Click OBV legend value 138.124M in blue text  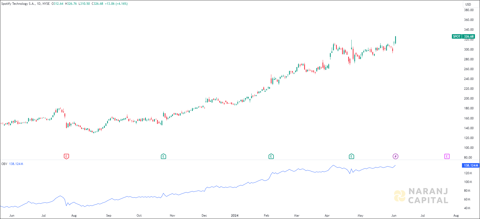[x=16, y=164]
